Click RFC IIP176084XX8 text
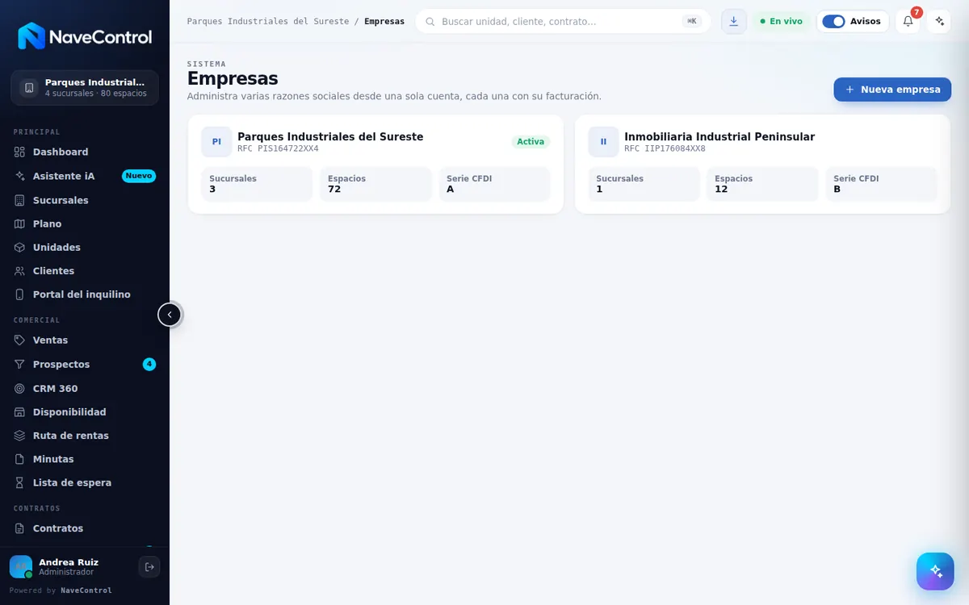The height and width of the screenshot is (605, 969). click(665, 148)
